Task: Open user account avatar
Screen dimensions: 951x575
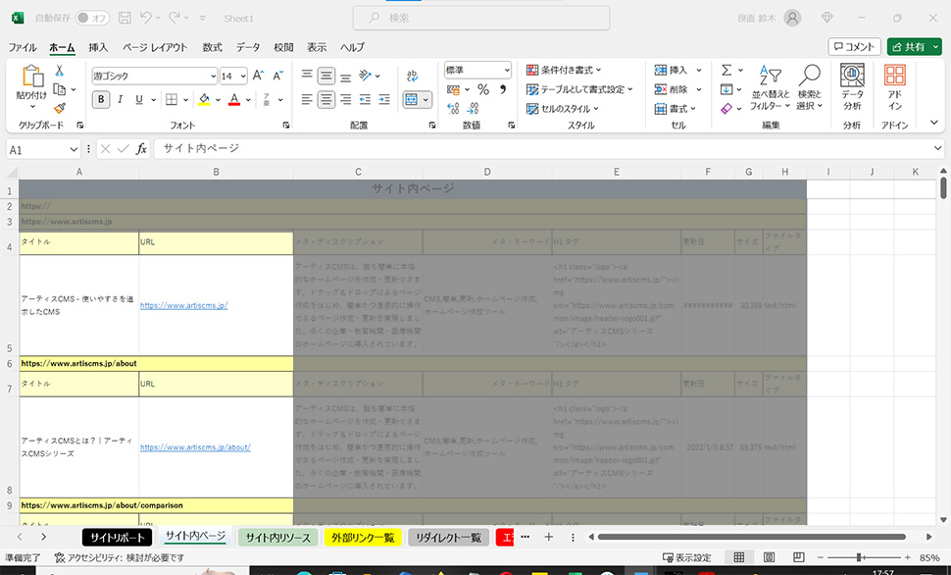Action: (x=792, y=19)
